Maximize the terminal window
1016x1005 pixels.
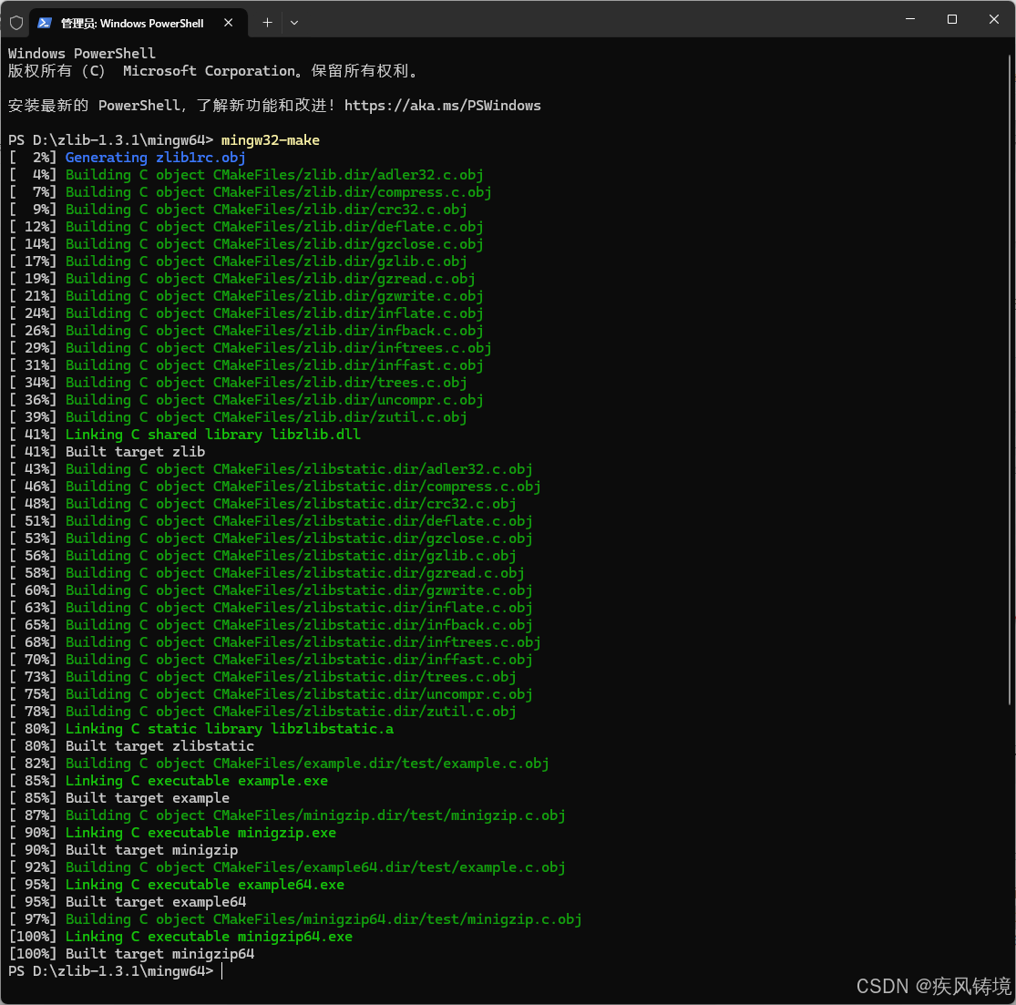click(x=952, y=19)
